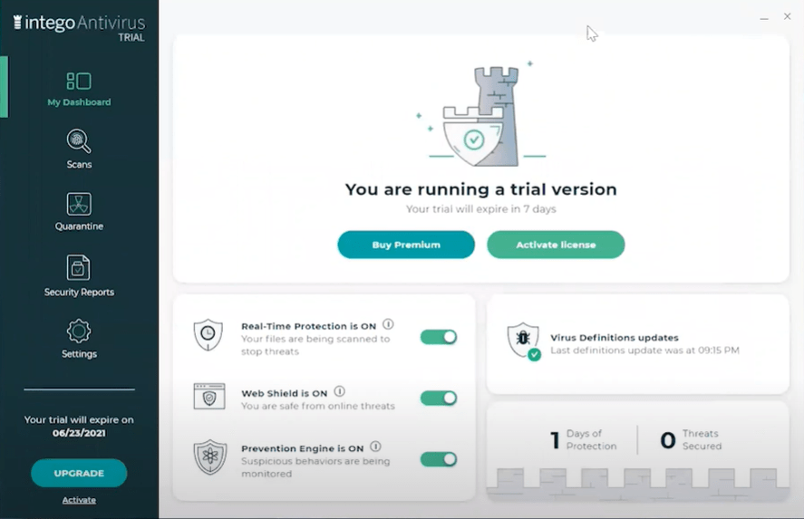
Task: Close the Intego Antivirus window
Action: click(x=787, y=16)
